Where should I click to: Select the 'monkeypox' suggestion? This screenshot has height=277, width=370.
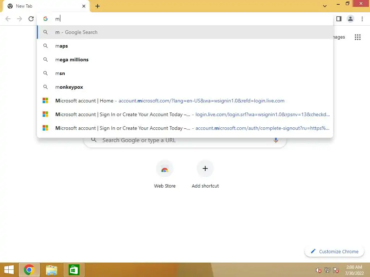[185, 87]
